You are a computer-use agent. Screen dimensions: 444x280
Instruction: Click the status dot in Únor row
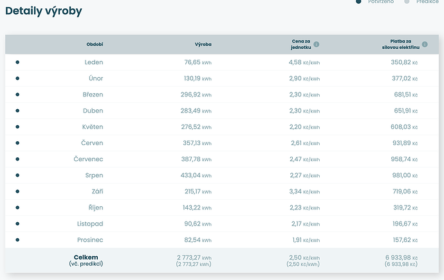pyautogui.click(x=17, y=78)
